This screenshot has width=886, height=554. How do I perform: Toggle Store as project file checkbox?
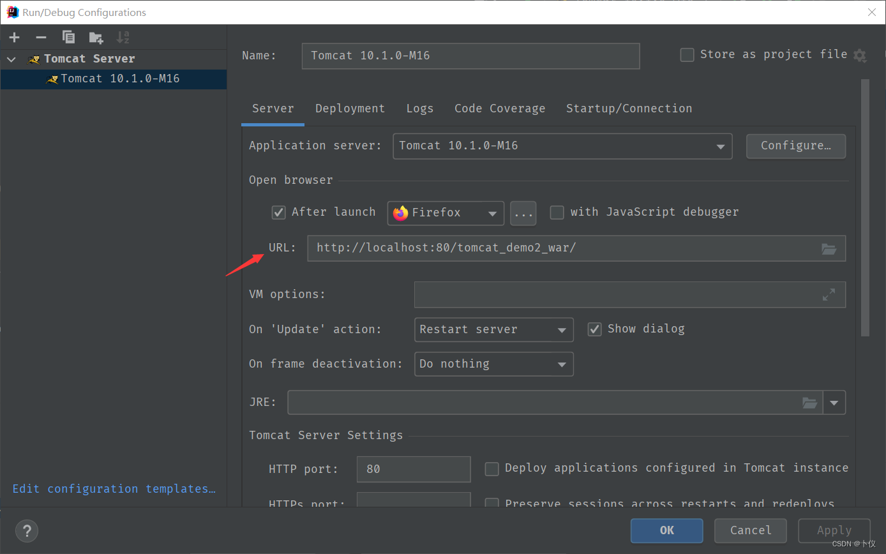[x=687, y=55]
